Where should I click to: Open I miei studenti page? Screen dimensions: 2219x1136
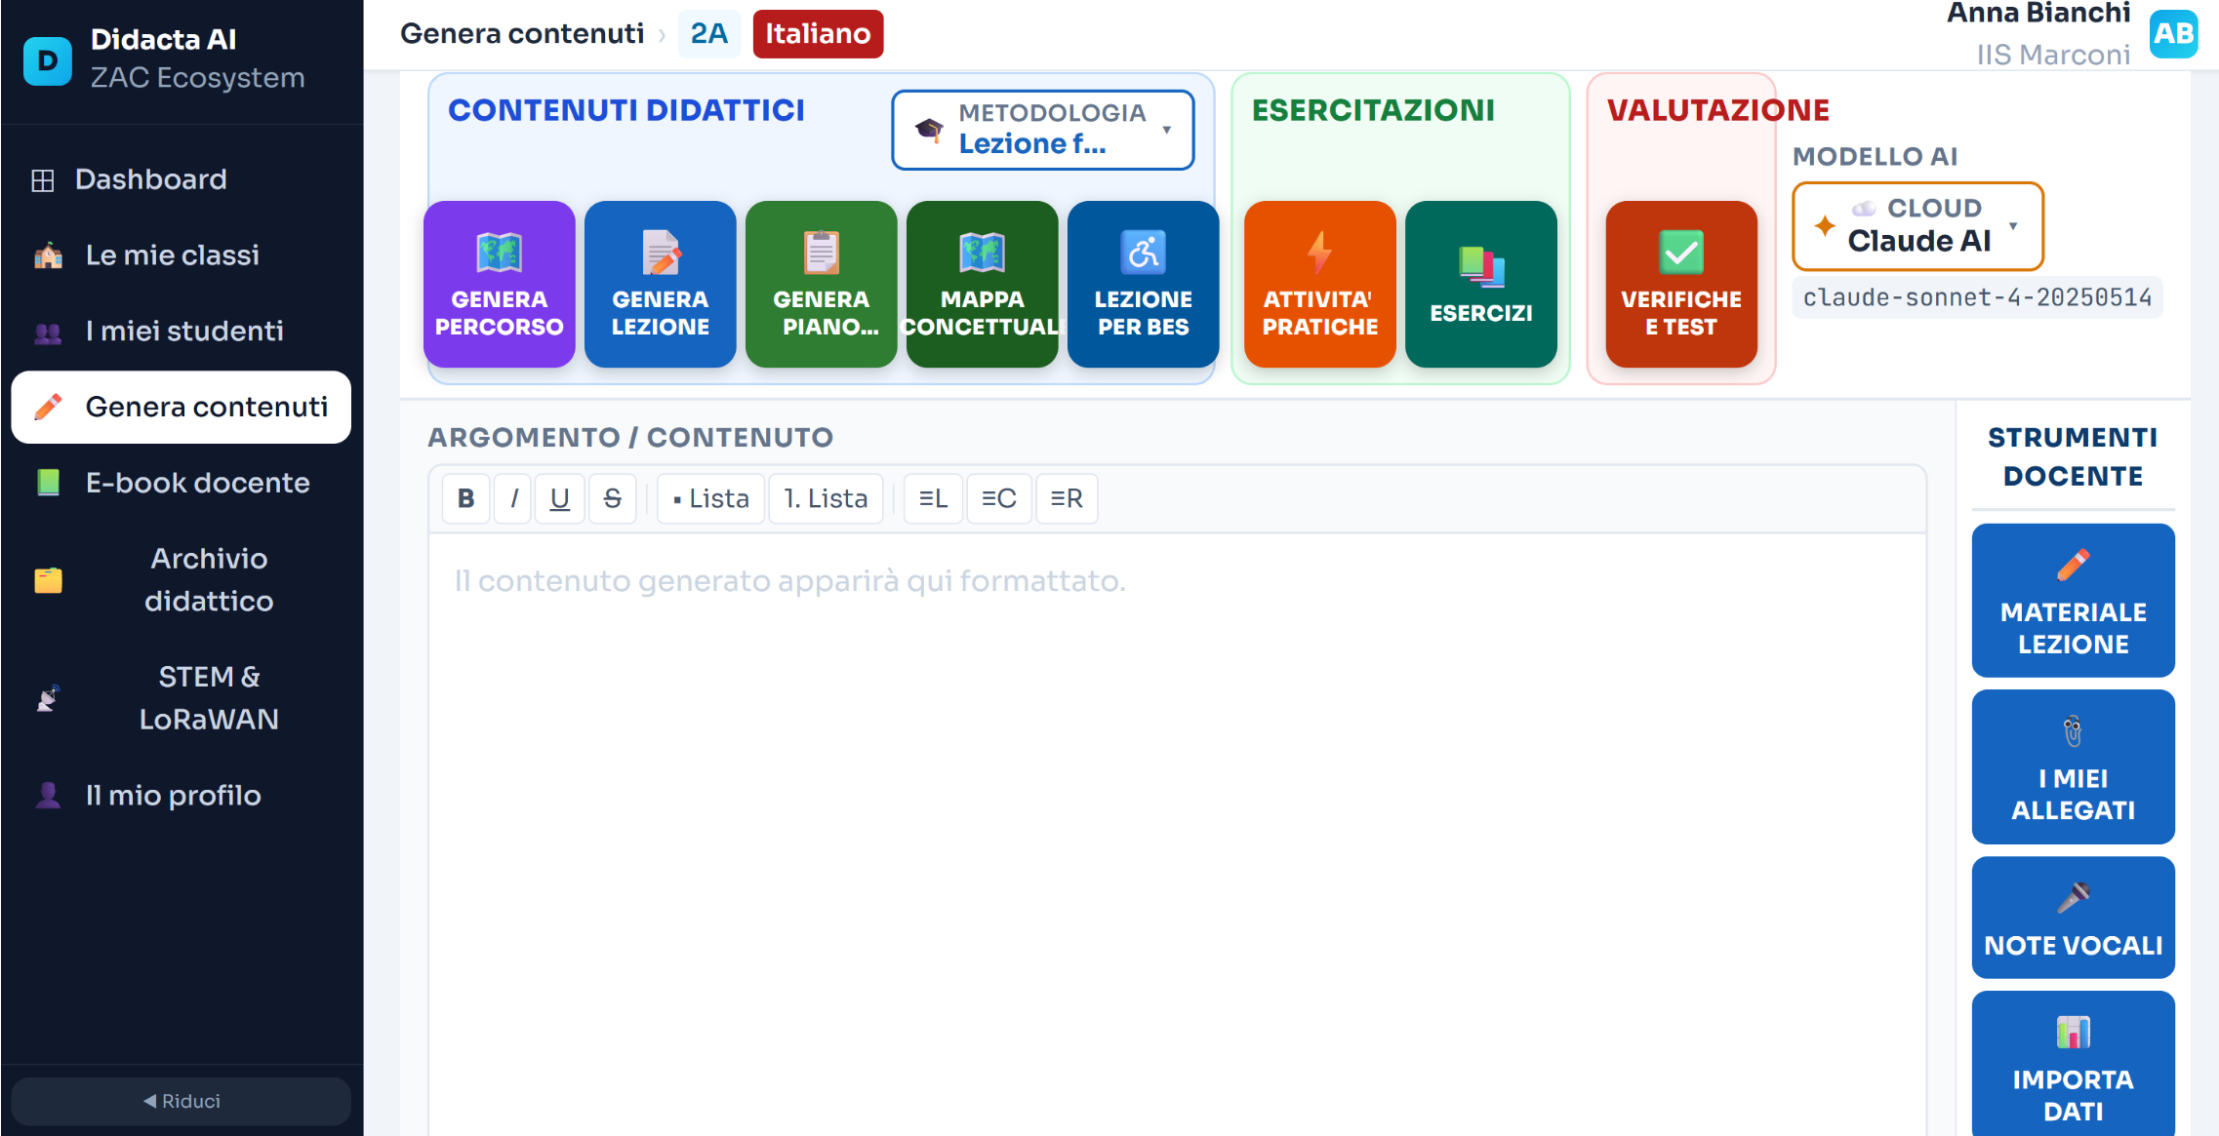pyautogui.click(x=182, y=332)
